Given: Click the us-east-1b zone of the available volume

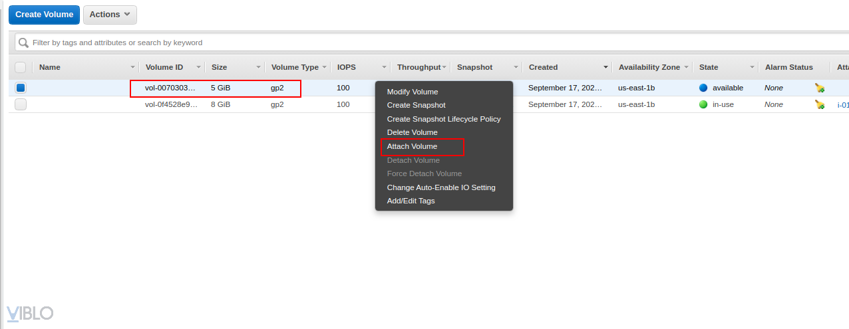Looking at the screenshot, I should (637, 88).
